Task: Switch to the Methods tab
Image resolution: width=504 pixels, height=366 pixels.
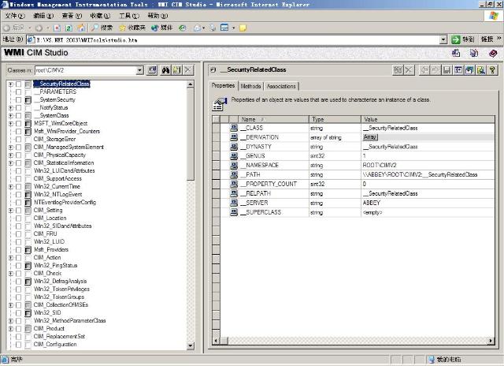Action: 250,86
